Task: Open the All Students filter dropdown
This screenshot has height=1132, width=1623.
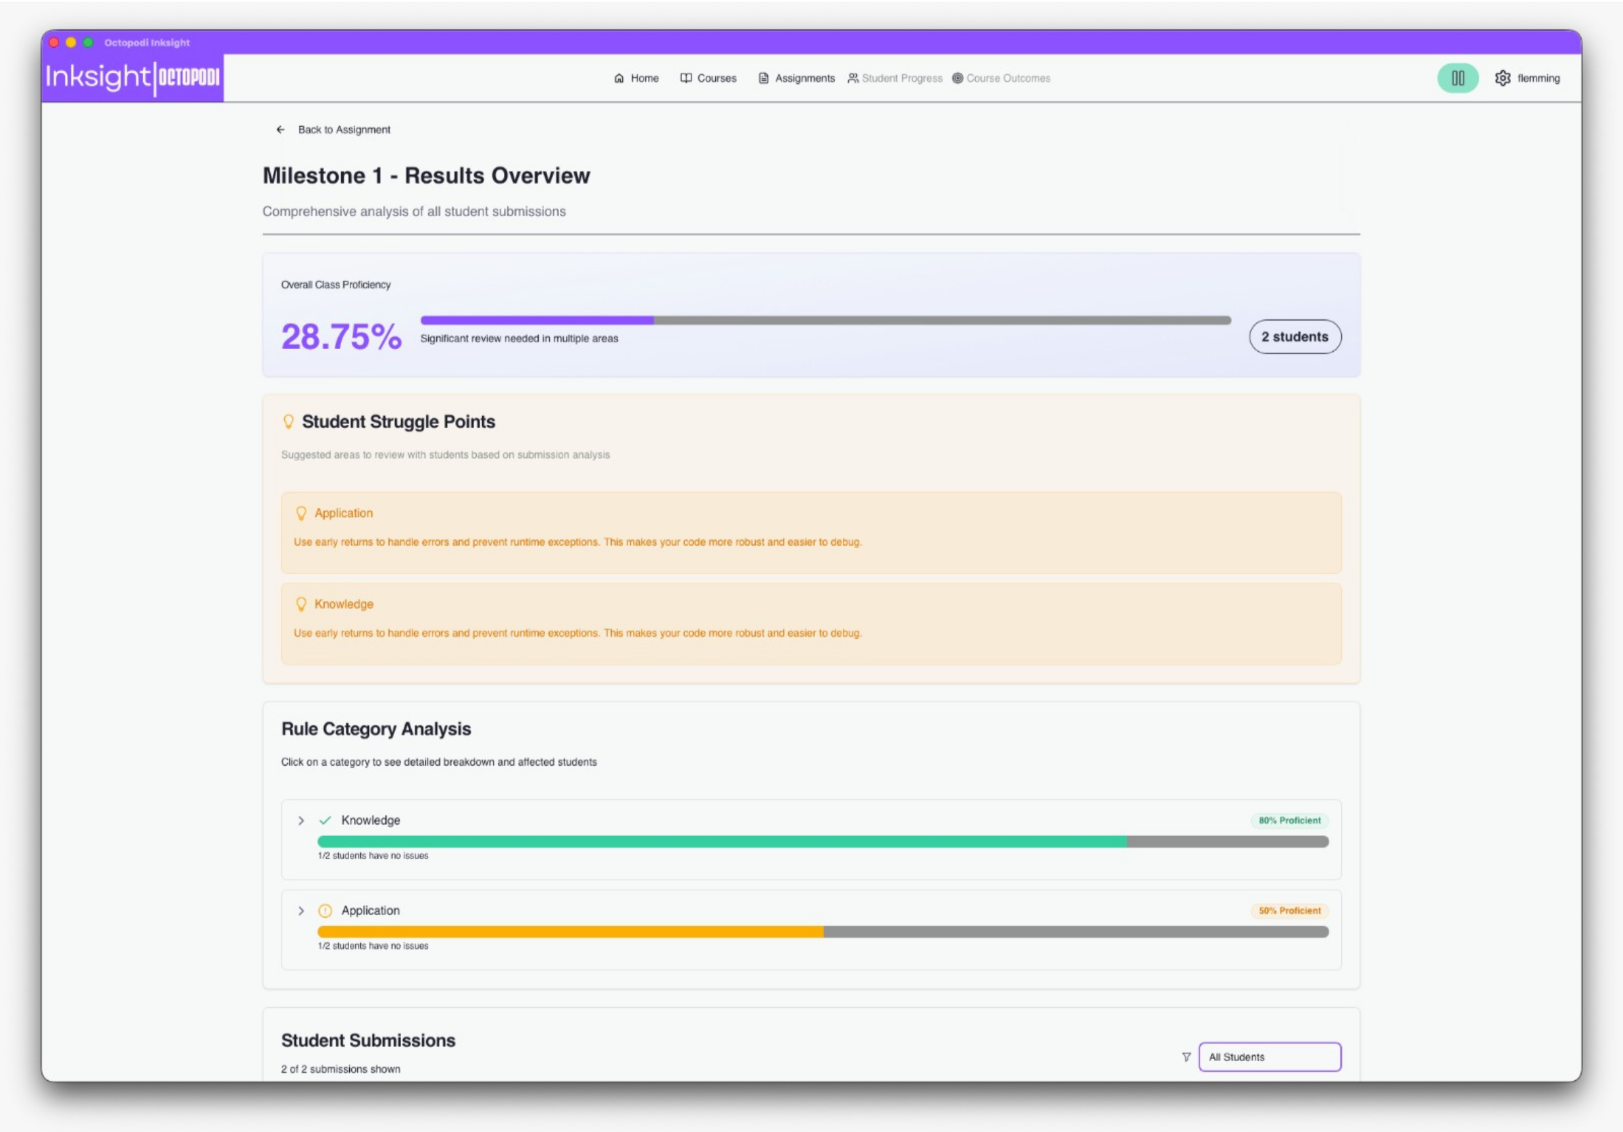Action: point(1270,1057)
